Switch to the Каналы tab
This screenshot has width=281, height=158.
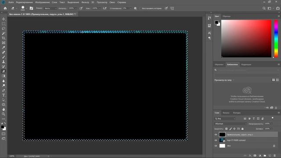(226, 113)
